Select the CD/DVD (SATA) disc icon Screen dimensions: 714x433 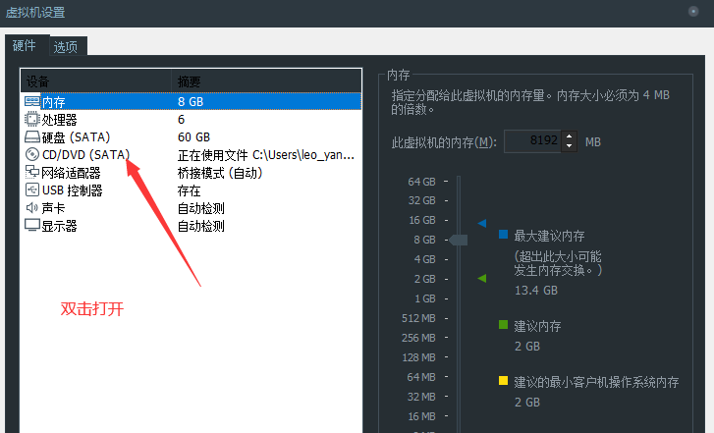[32, 154]
